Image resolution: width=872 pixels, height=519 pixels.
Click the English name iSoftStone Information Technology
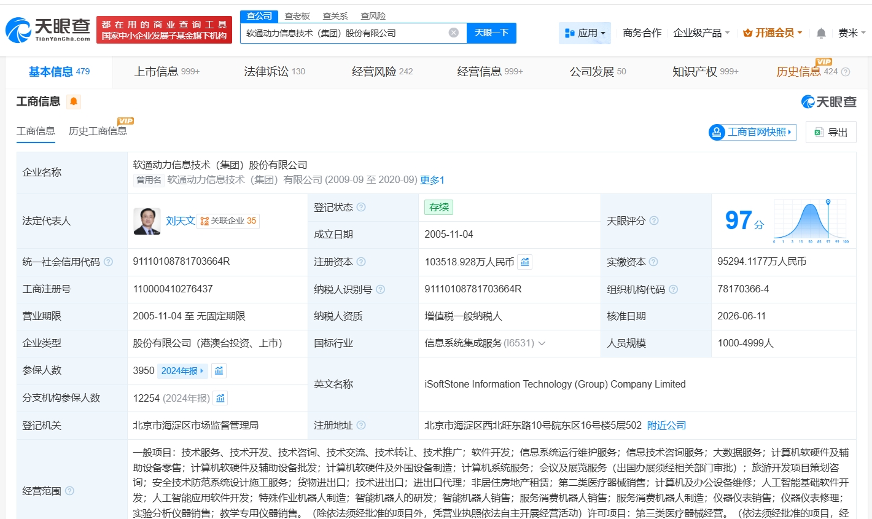coord(555,384)
